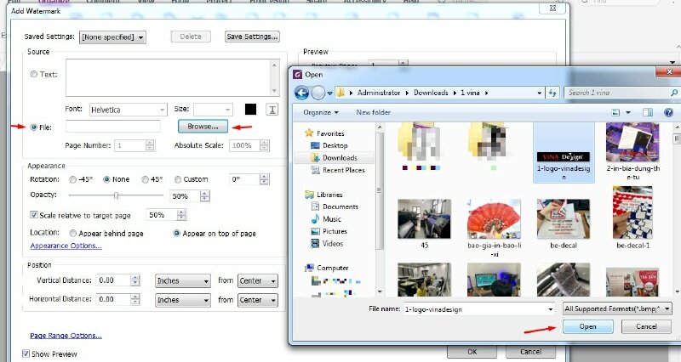Click 1 vina in address path

[x=470, y=93]
